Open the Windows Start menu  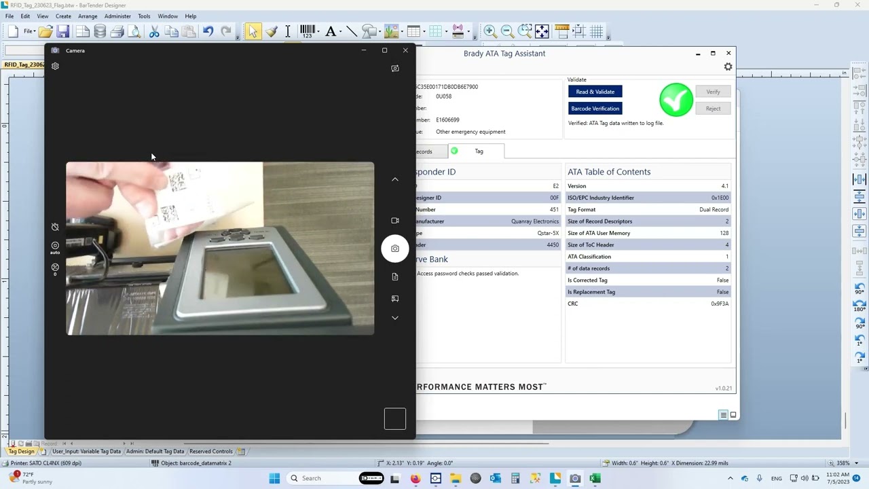(274, 478)
